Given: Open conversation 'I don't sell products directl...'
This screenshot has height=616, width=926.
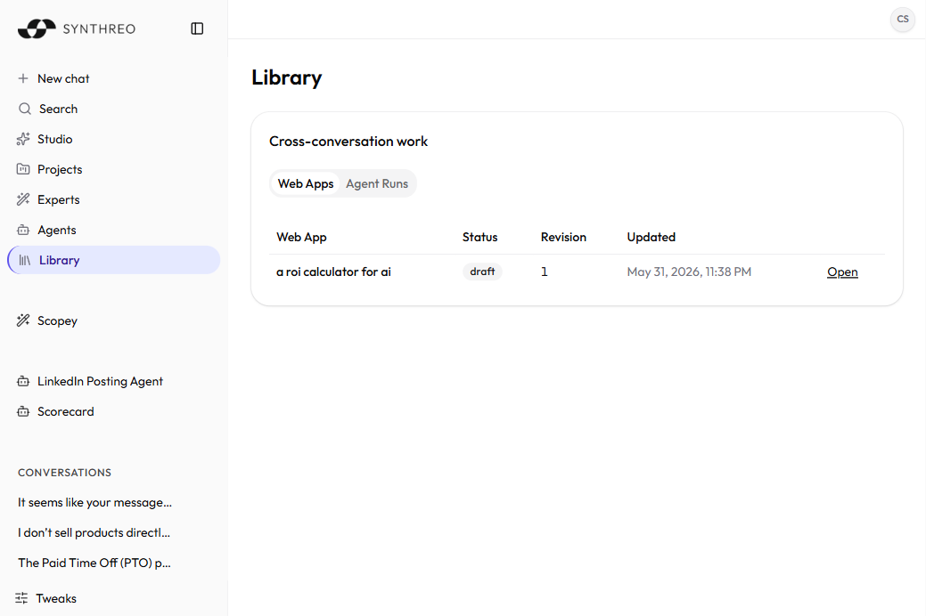Looking at the screenshot, I should [x=94, y=533].
